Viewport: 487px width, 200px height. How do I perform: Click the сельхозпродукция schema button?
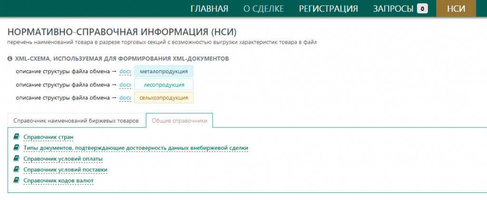pos(164,97)
